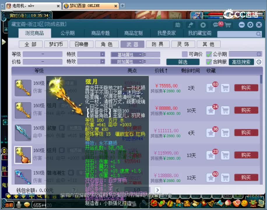The height and width of the screenshot is (210, 267).
Task: Select the 碧海潮生 weapon thumbnail
Action: click(23, 177)
